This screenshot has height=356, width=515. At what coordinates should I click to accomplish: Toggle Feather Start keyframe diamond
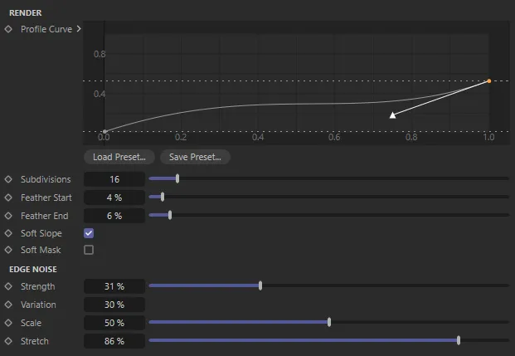(x=8, y=198)
